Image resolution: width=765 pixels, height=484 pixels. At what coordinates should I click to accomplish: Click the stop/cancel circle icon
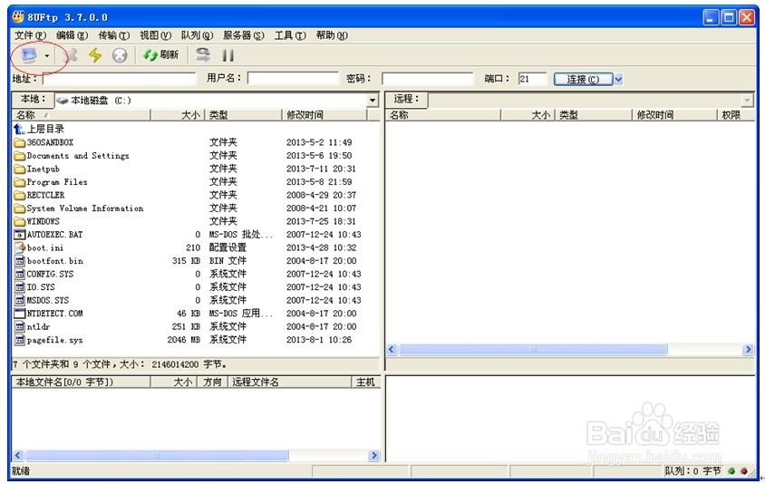(120, 55)
